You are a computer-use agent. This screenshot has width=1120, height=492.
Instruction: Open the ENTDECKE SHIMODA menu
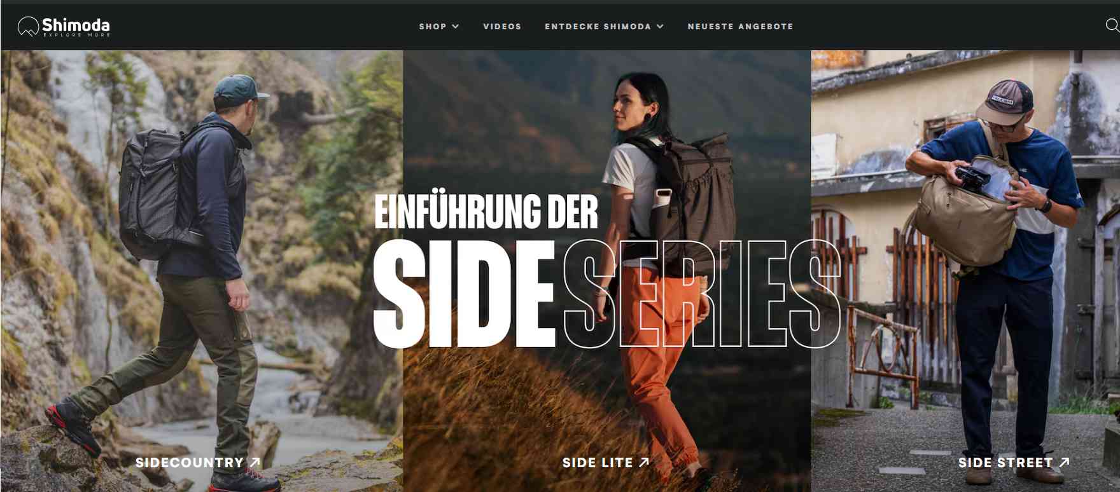click(605, 27)
